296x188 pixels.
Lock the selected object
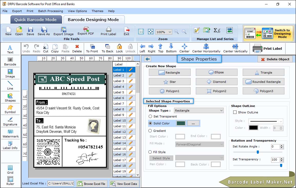(x=119, y=48)
